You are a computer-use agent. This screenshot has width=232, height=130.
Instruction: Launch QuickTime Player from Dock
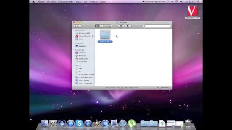tap(88, 123)
